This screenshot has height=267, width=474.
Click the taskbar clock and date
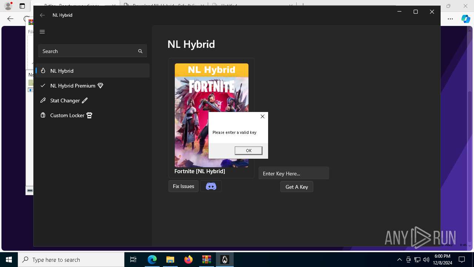442,260
